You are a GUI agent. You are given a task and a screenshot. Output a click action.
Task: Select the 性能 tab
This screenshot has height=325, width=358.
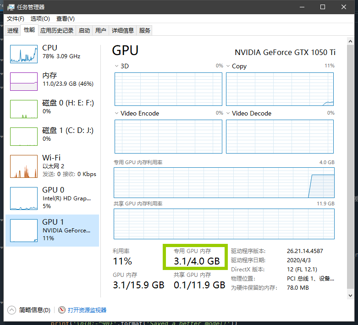click(x=29, y=30)
